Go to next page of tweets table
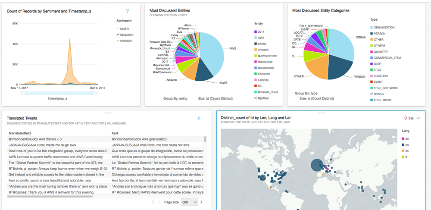 (x=201, y=202)
